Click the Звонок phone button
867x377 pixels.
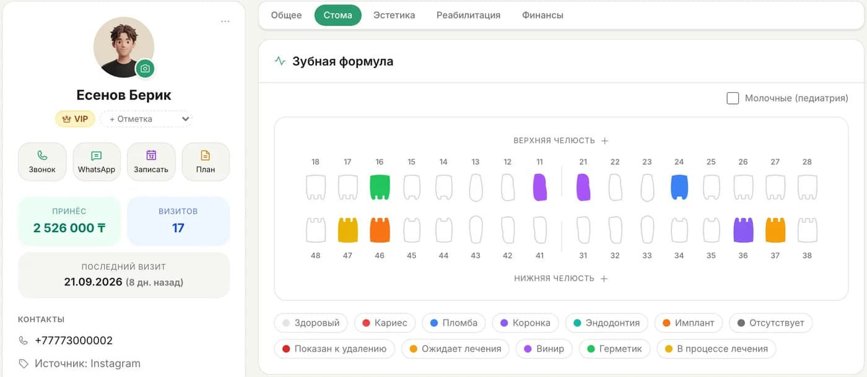point(42,162)
